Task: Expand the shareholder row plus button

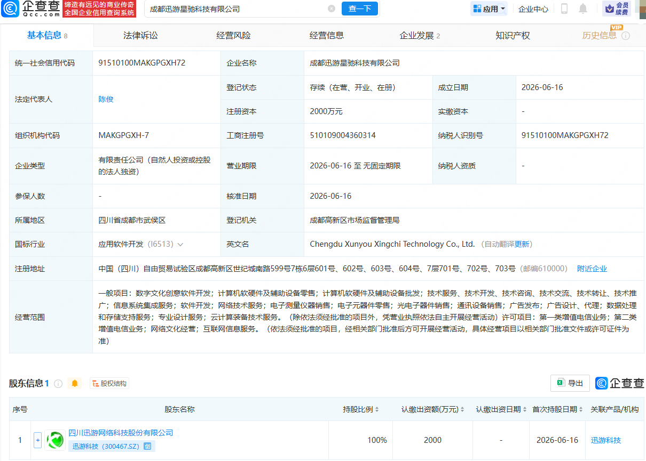Action: point(37,440)
